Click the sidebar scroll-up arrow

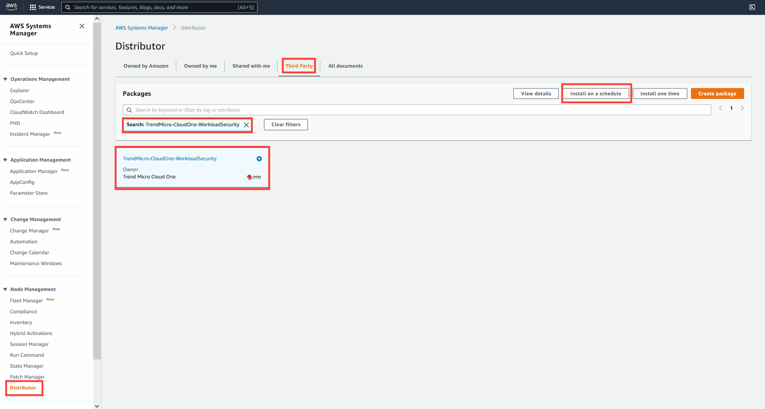(97, 19)
